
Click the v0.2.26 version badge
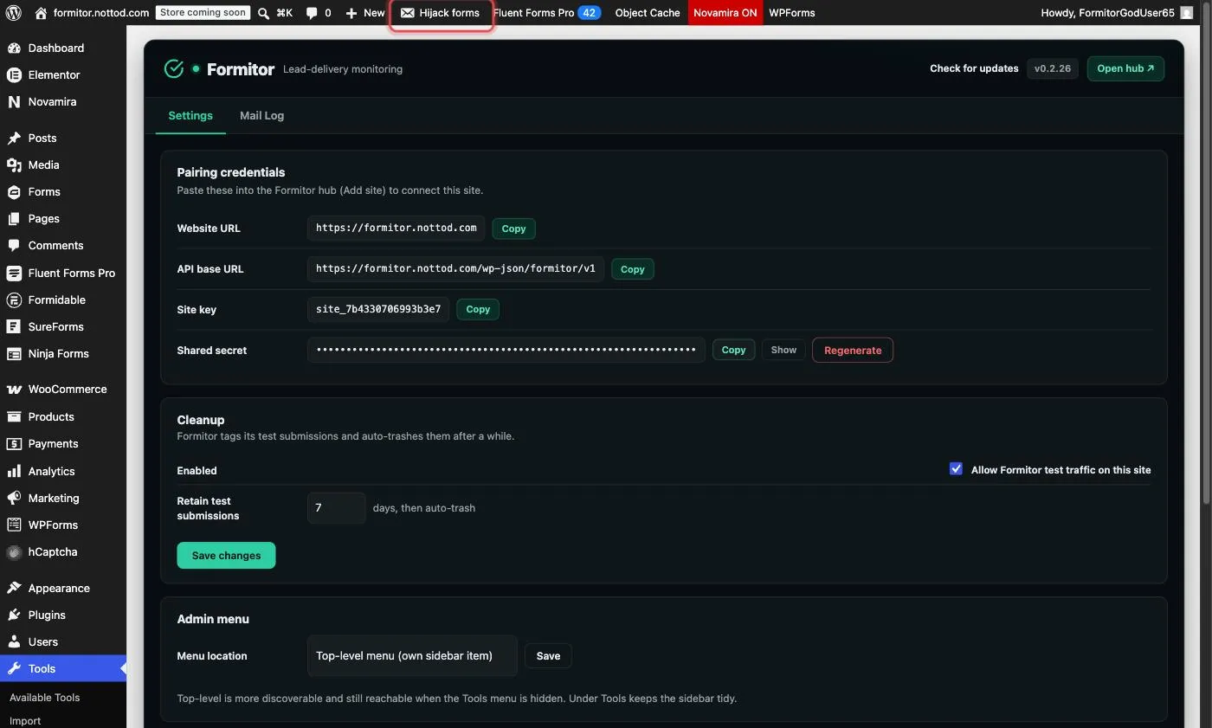point(1053,68)
